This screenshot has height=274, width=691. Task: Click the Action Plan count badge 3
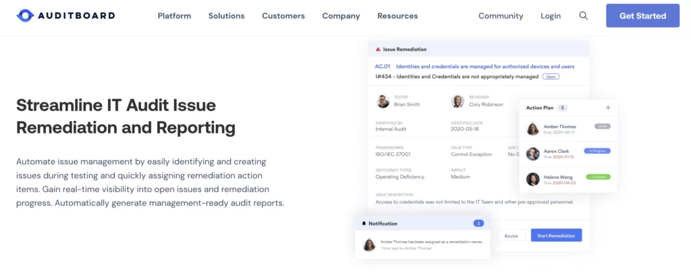[562, 107]
